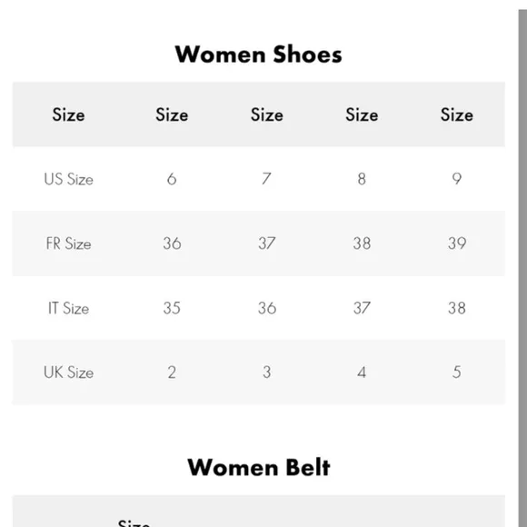Click FR size 39 cell
527x527 pixels.
[457, 244]
